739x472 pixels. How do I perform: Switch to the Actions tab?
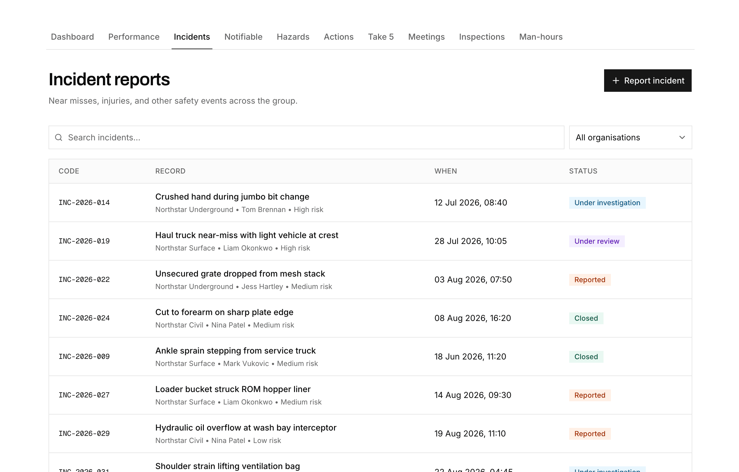click(338, 37)
